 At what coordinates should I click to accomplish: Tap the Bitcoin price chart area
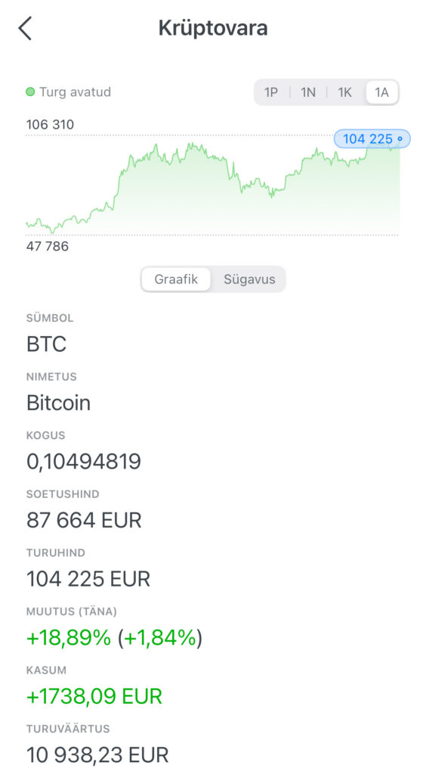pyautogui.click(x=212, y=188)
